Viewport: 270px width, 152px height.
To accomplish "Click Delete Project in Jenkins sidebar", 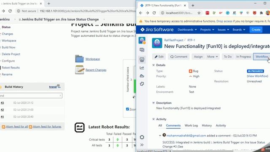I will [x=11, y=54].
